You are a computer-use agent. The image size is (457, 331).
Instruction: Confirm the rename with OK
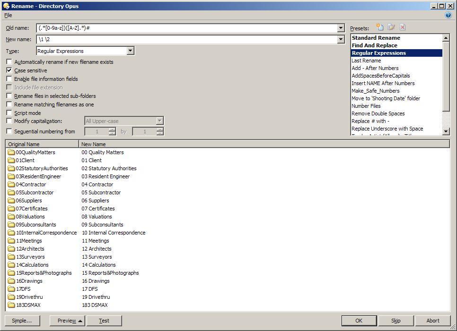359,321
